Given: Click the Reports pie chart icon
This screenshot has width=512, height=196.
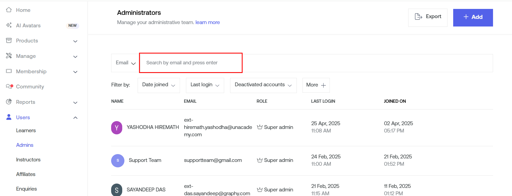Looking at the screenshot, I should click(x=9, y=102).
